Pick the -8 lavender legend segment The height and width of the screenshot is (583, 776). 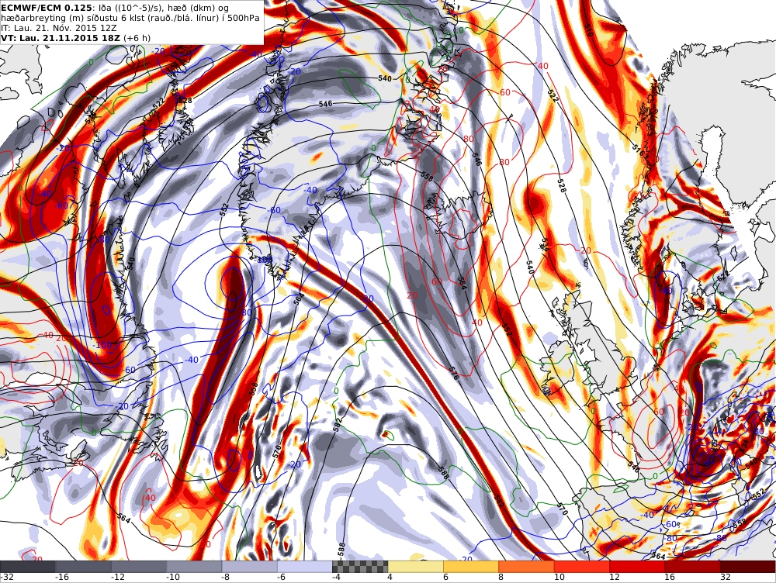click(249, 567)
